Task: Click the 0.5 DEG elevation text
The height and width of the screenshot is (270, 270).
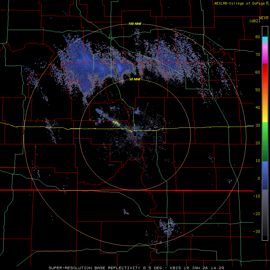Action: coord(152,268)
